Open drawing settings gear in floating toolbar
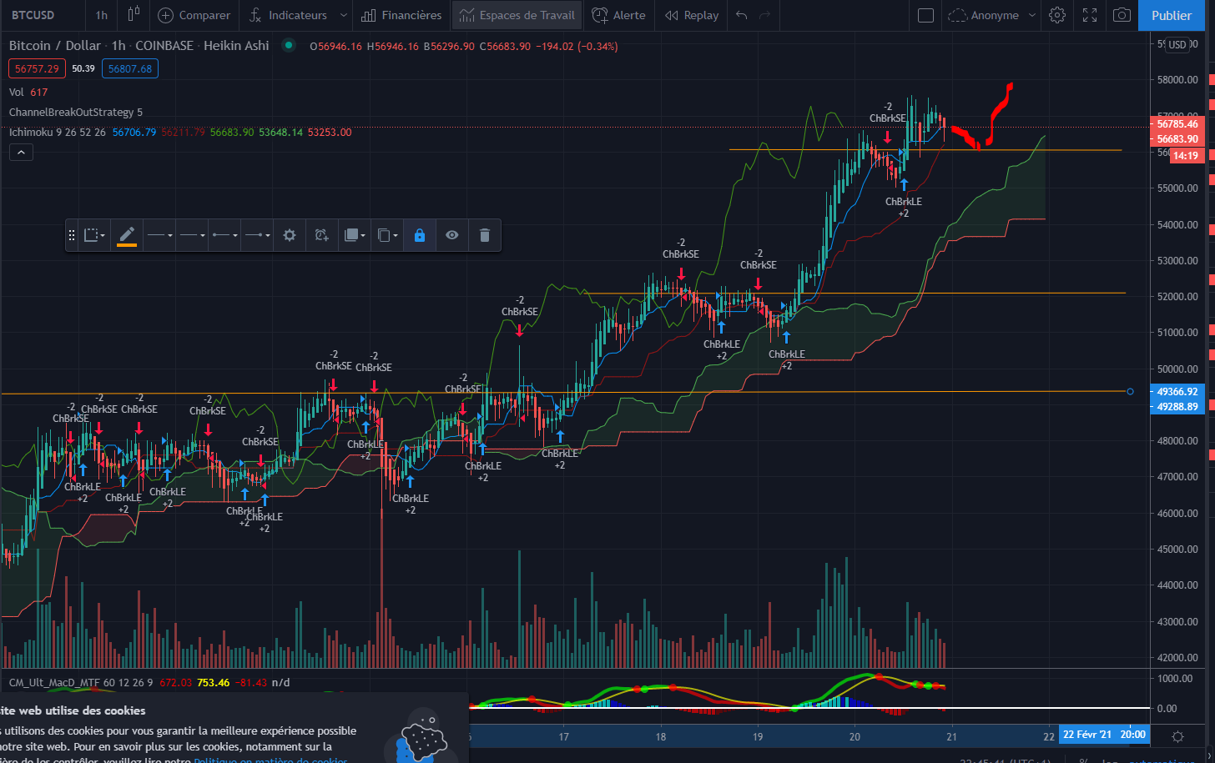The width and height of the screenshot is (1215, 763). click(290, 235)
